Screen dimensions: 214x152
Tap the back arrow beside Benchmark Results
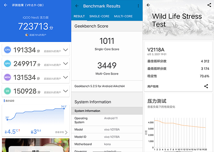point(77,6)
